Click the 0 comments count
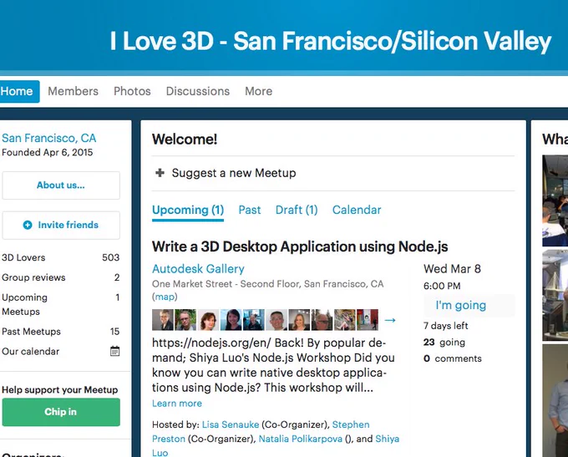Viewport: 568px width, 457px height. (453, 358)
